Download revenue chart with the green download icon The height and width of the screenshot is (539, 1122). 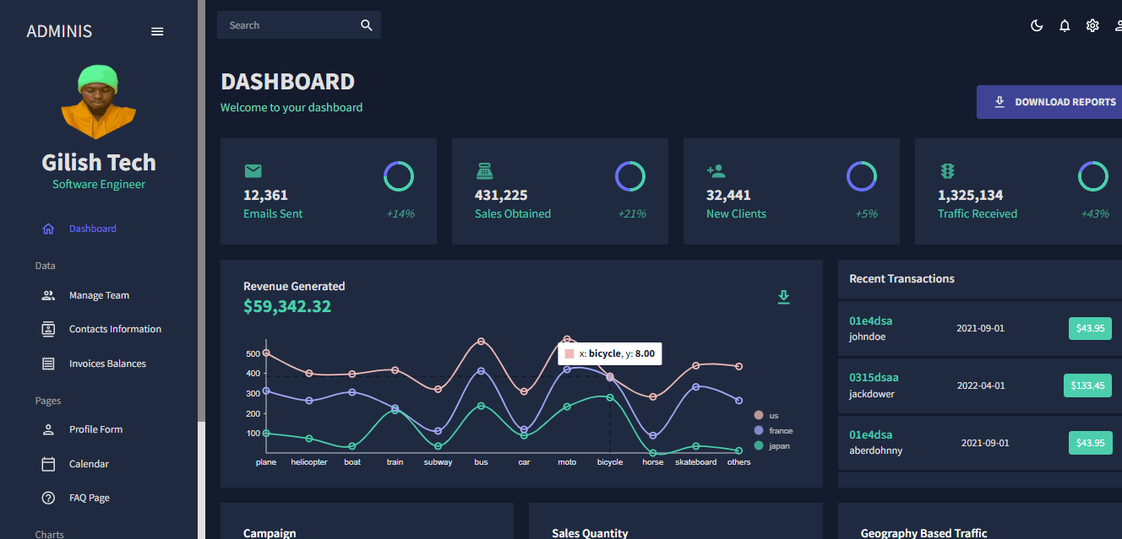point(784,297)
